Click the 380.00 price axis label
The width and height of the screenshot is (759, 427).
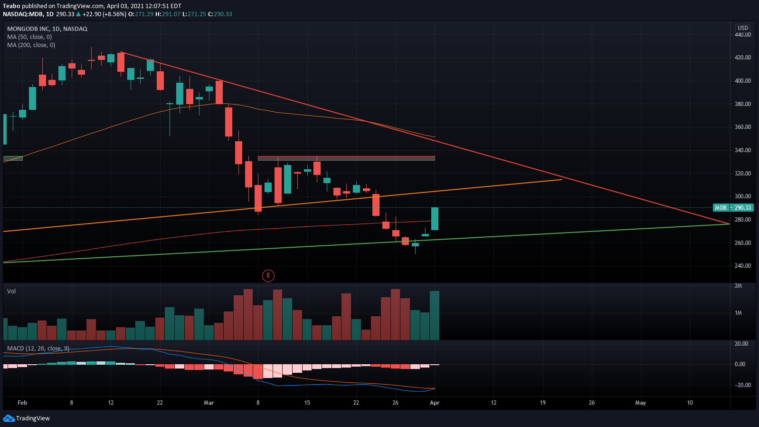point(743,104)
